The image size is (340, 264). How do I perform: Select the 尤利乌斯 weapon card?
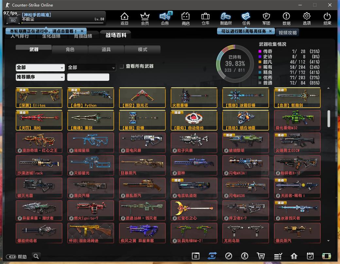246,233
